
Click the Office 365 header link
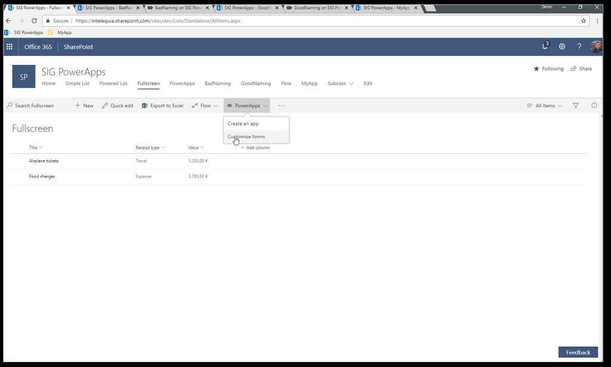click(x=38, y=46)
